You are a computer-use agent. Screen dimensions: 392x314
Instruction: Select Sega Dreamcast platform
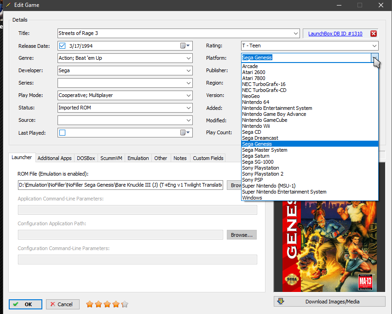(310, 138)
